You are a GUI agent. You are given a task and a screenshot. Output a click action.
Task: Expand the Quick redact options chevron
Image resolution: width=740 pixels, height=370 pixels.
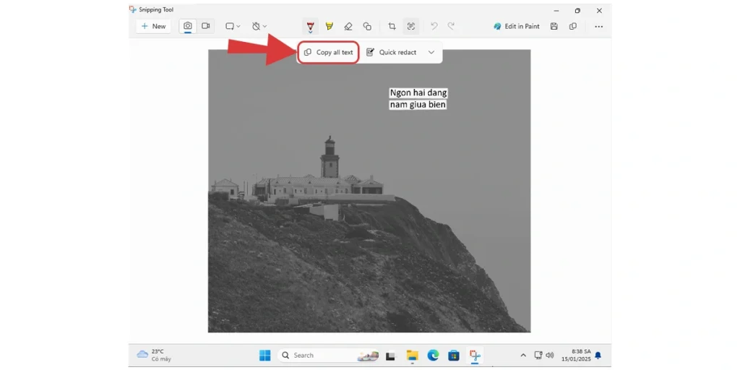[431, 52]
